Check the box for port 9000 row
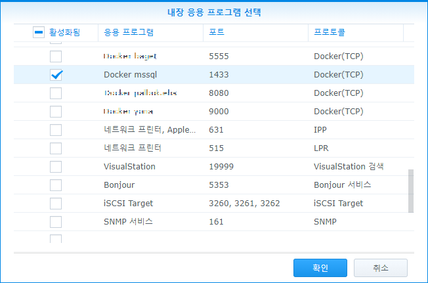 [56, 112]
